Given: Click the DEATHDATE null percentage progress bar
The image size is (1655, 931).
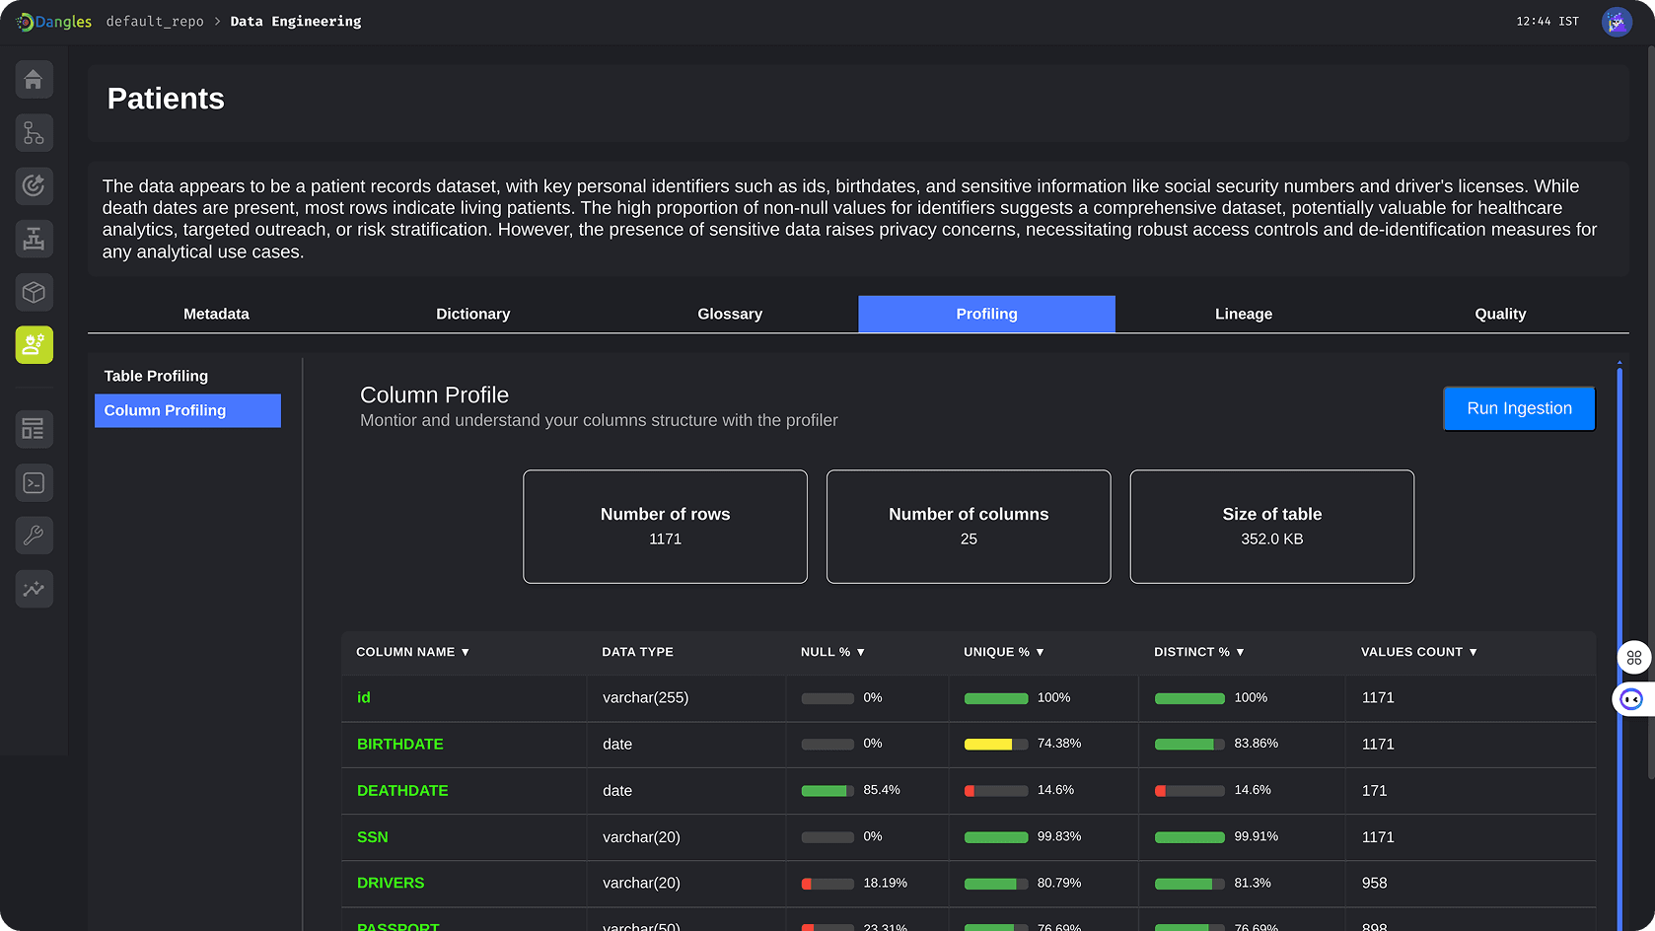Looking at the screenshot, I should point(827,790).
